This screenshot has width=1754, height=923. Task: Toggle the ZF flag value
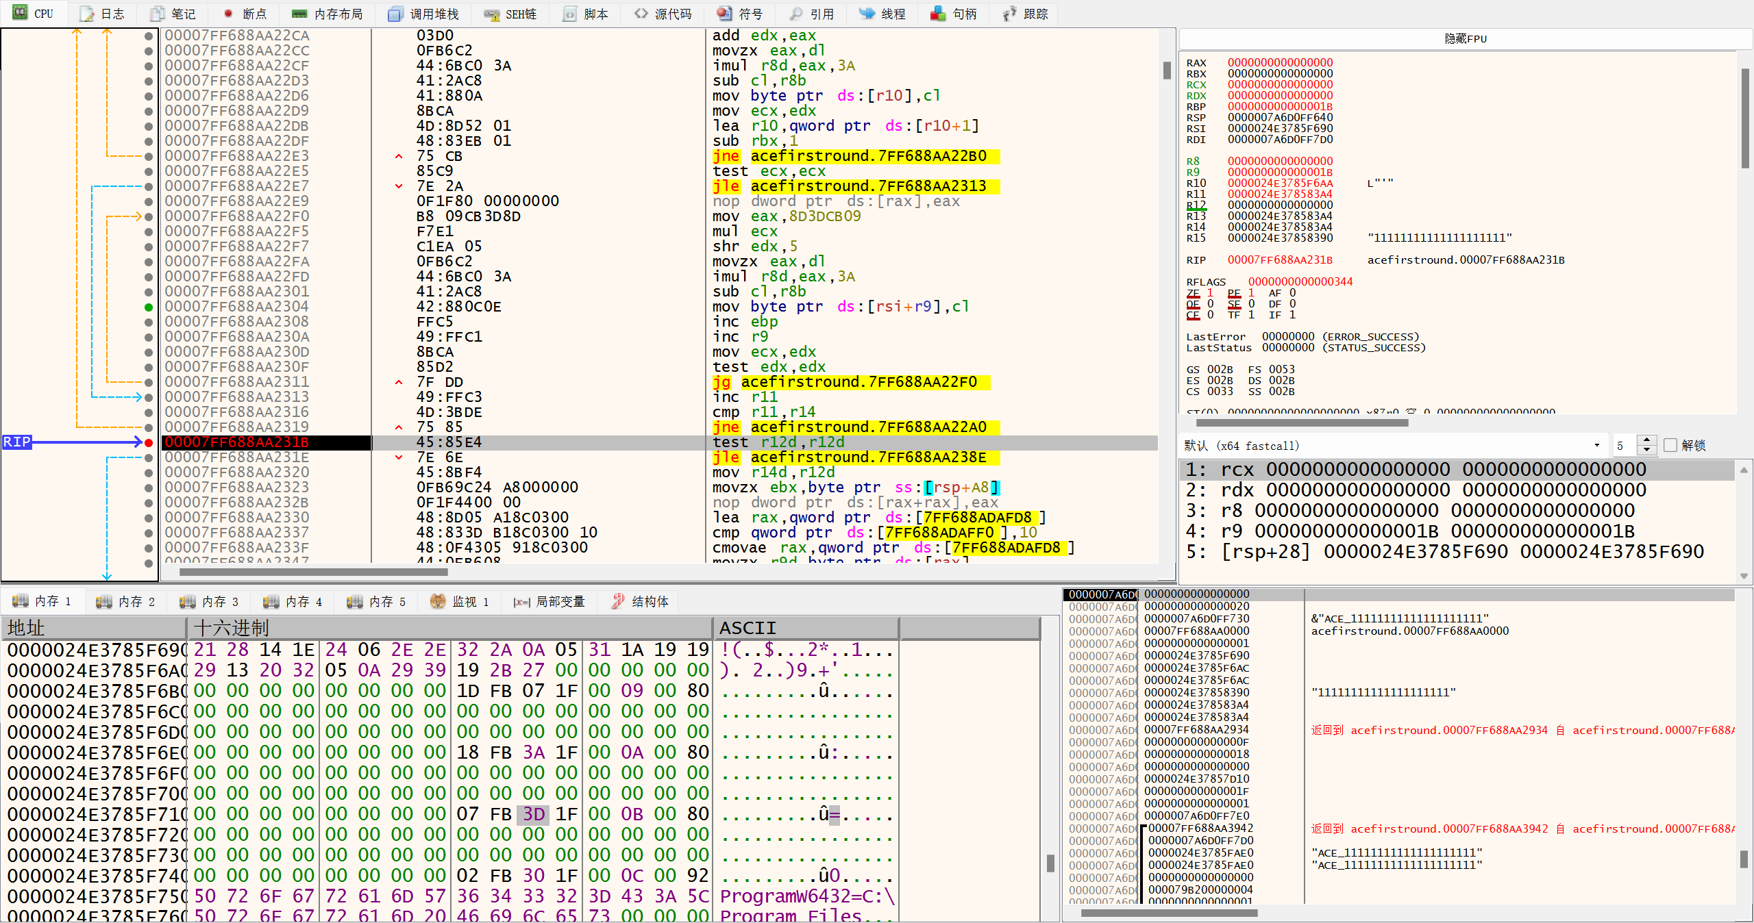(1210, 293)
